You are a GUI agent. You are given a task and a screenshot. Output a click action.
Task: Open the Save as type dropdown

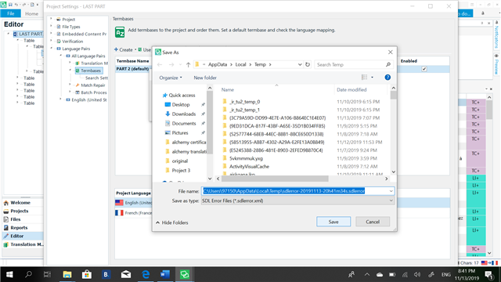[x=297, y=201]
